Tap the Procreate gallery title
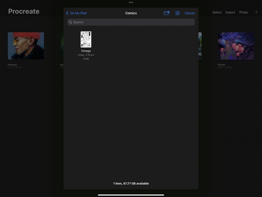 [24, 11]
